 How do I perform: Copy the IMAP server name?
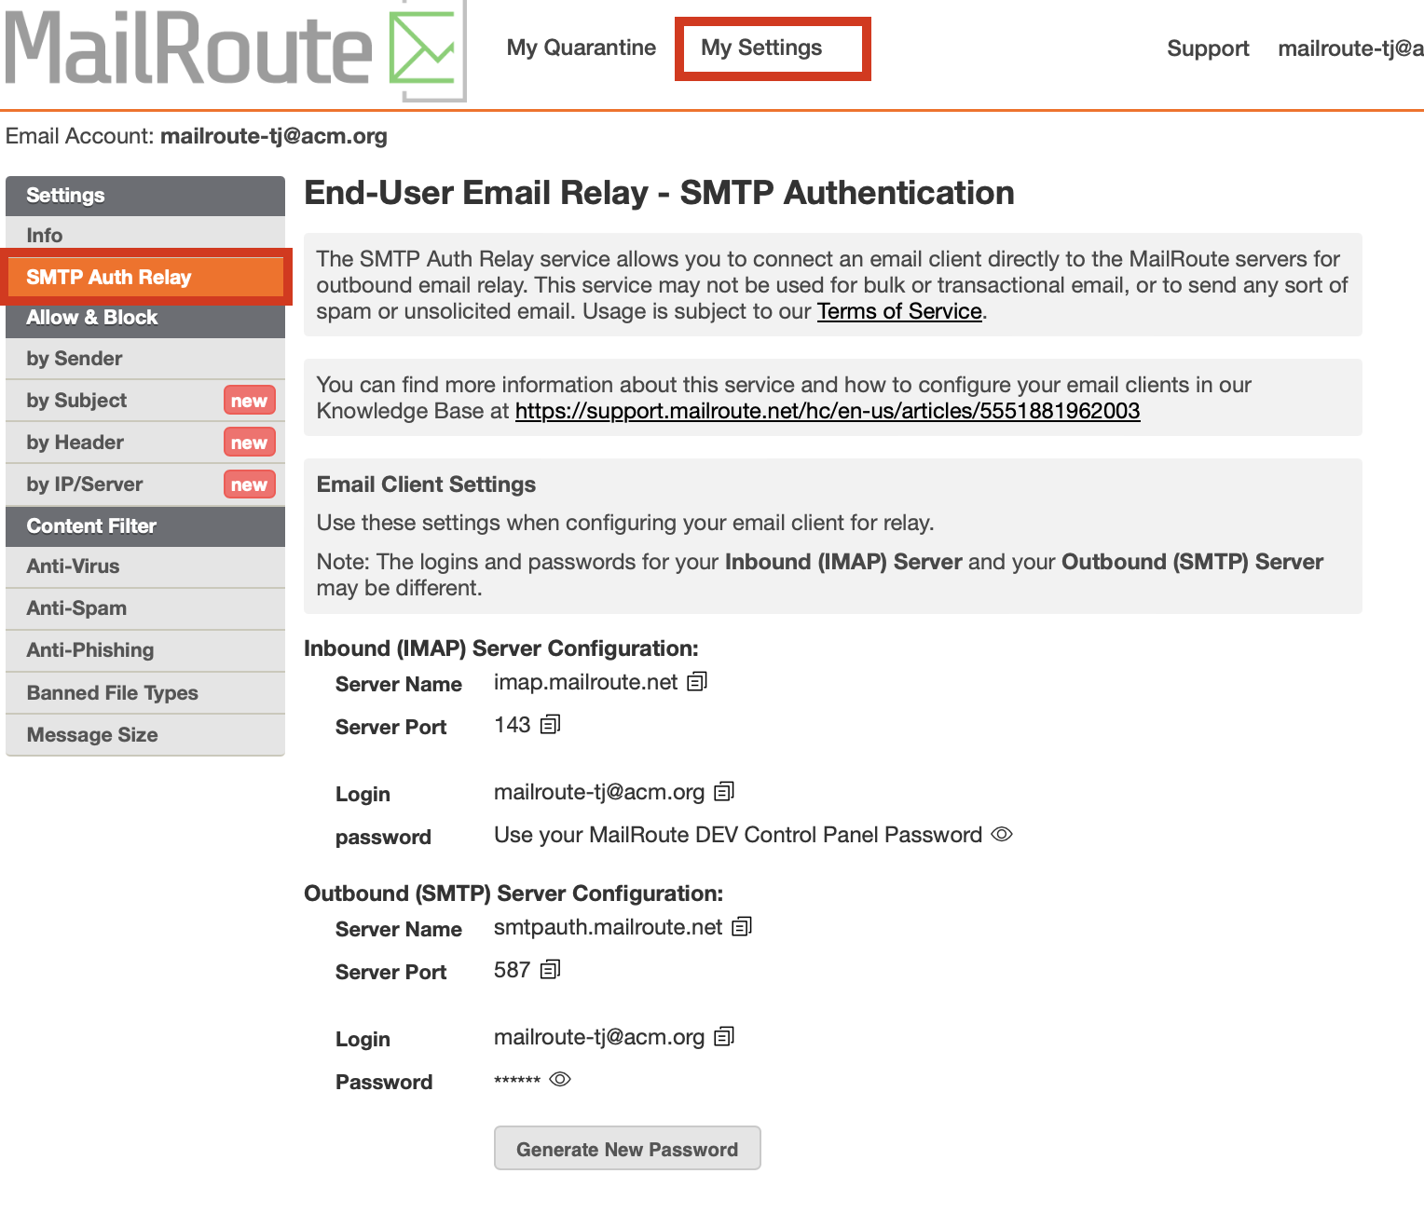click(697, 682)
